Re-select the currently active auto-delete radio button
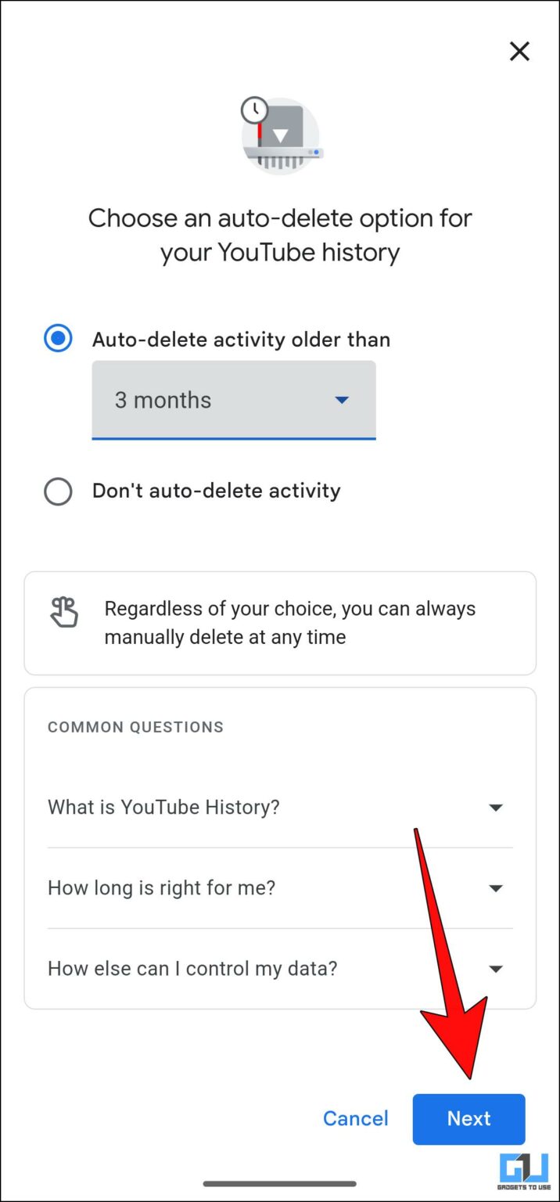Image resolution: width=560 pixels, height=1202 pixels. [58, 339]
